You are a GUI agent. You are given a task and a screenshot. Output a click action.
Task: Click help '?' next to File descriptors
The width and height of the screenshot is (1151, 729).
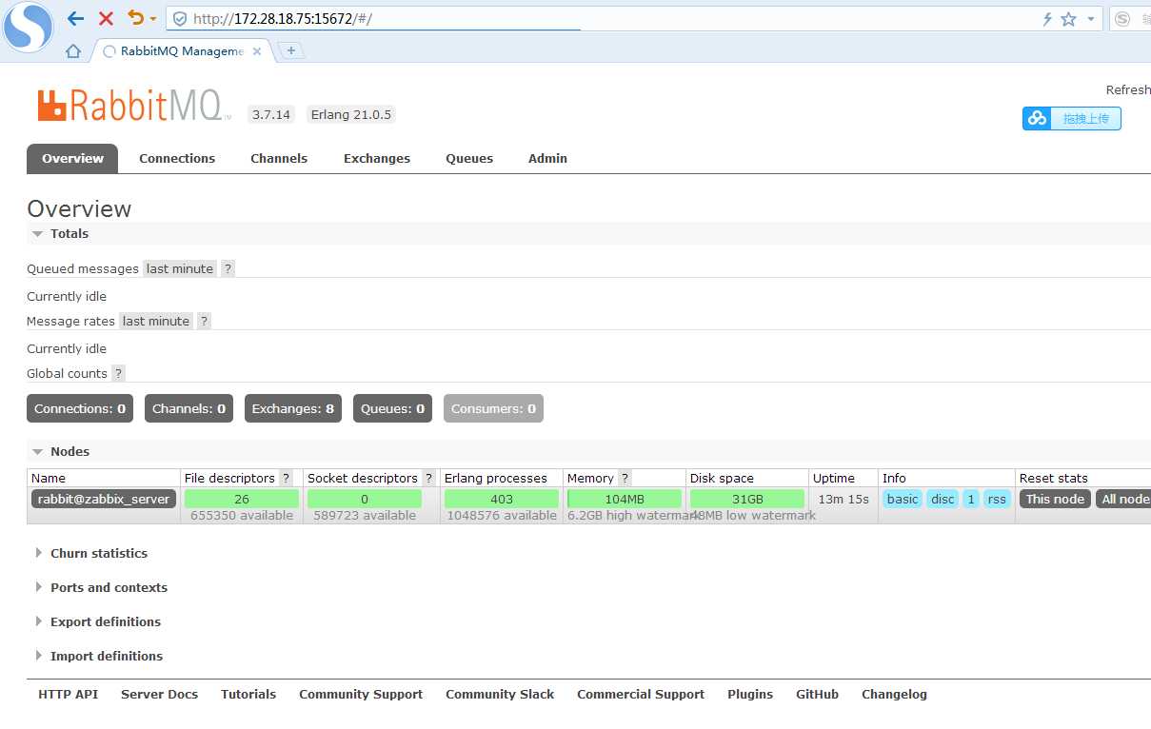click(286, 479)
